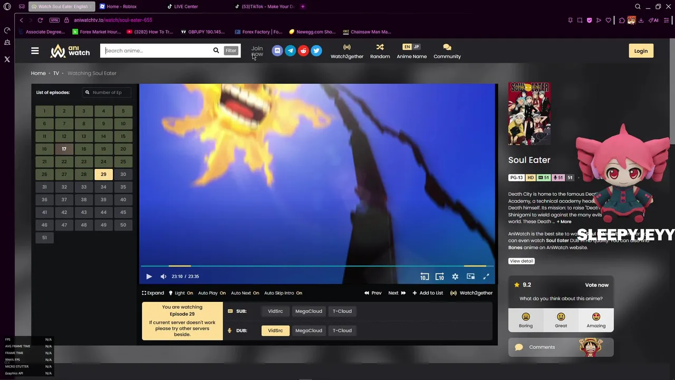Expand the video player
Image resolution: width=675 pixels, height=380 pixels.
click(153, 293)
